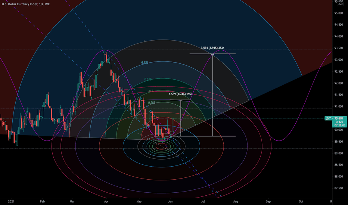Click the DXY symbol label near price axis
348x205 pixels.
tap(328, 119)
